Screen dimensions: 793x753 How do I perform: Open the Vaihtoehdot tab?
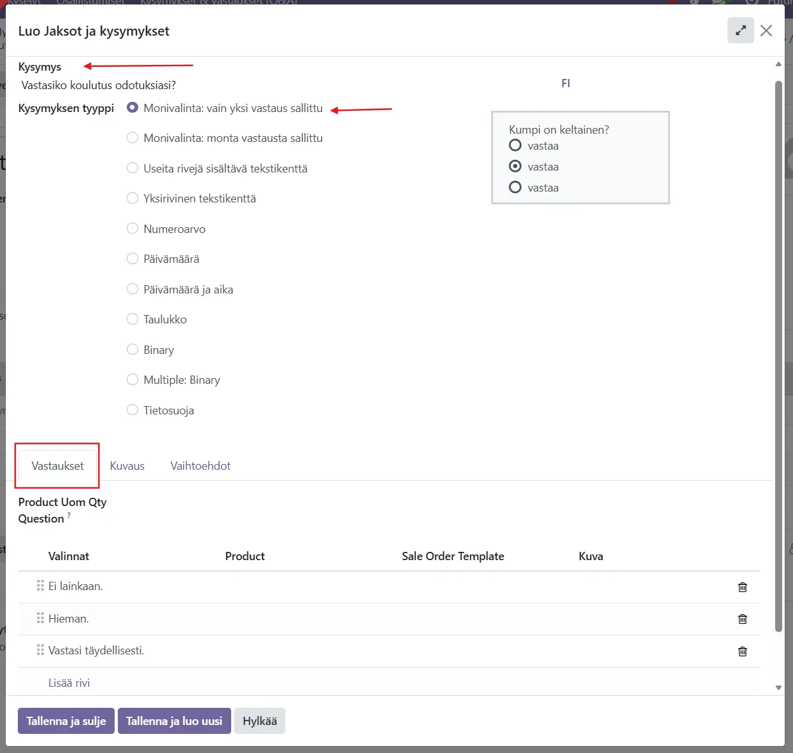pos(200,466)
